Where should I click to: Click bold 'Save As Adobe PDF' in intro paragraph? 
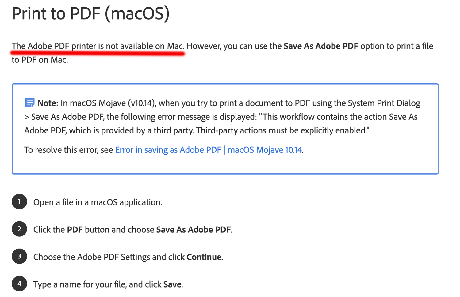321,46
